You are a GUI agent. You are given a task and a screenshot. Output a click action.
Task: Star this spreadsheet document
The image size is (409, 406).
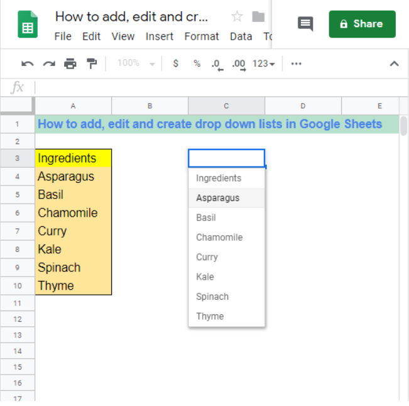[x=237, y=16]
